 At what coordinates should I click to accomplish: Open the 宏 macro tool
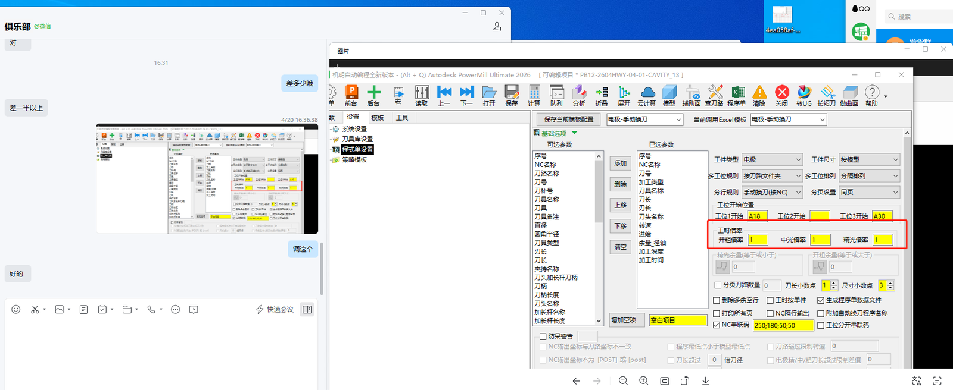point(398,95)
